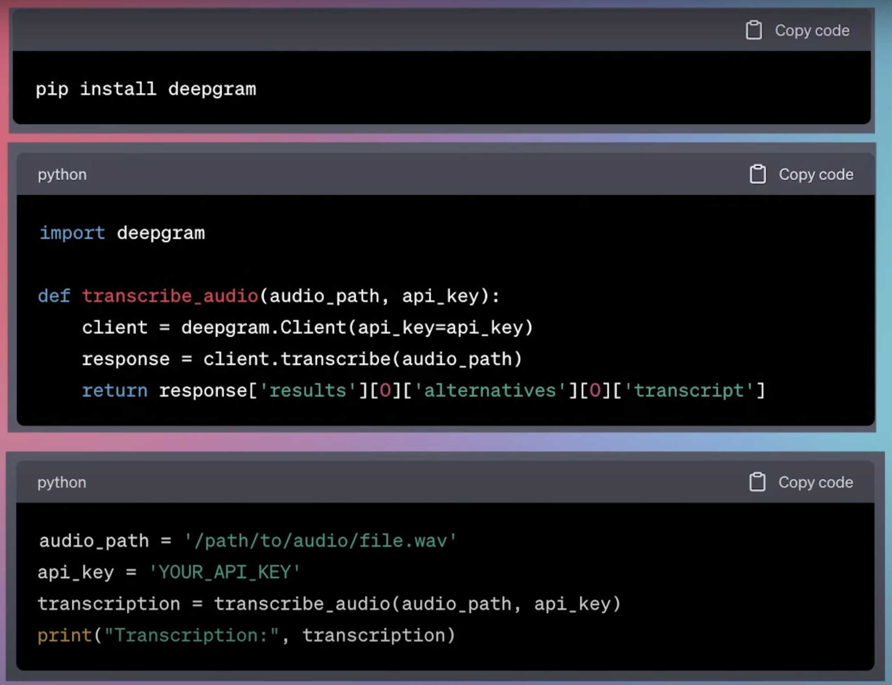Click the 'YOUR_API_KEY' placeholder string
This screenshot has height=685, width=892.
pos(224,572)
